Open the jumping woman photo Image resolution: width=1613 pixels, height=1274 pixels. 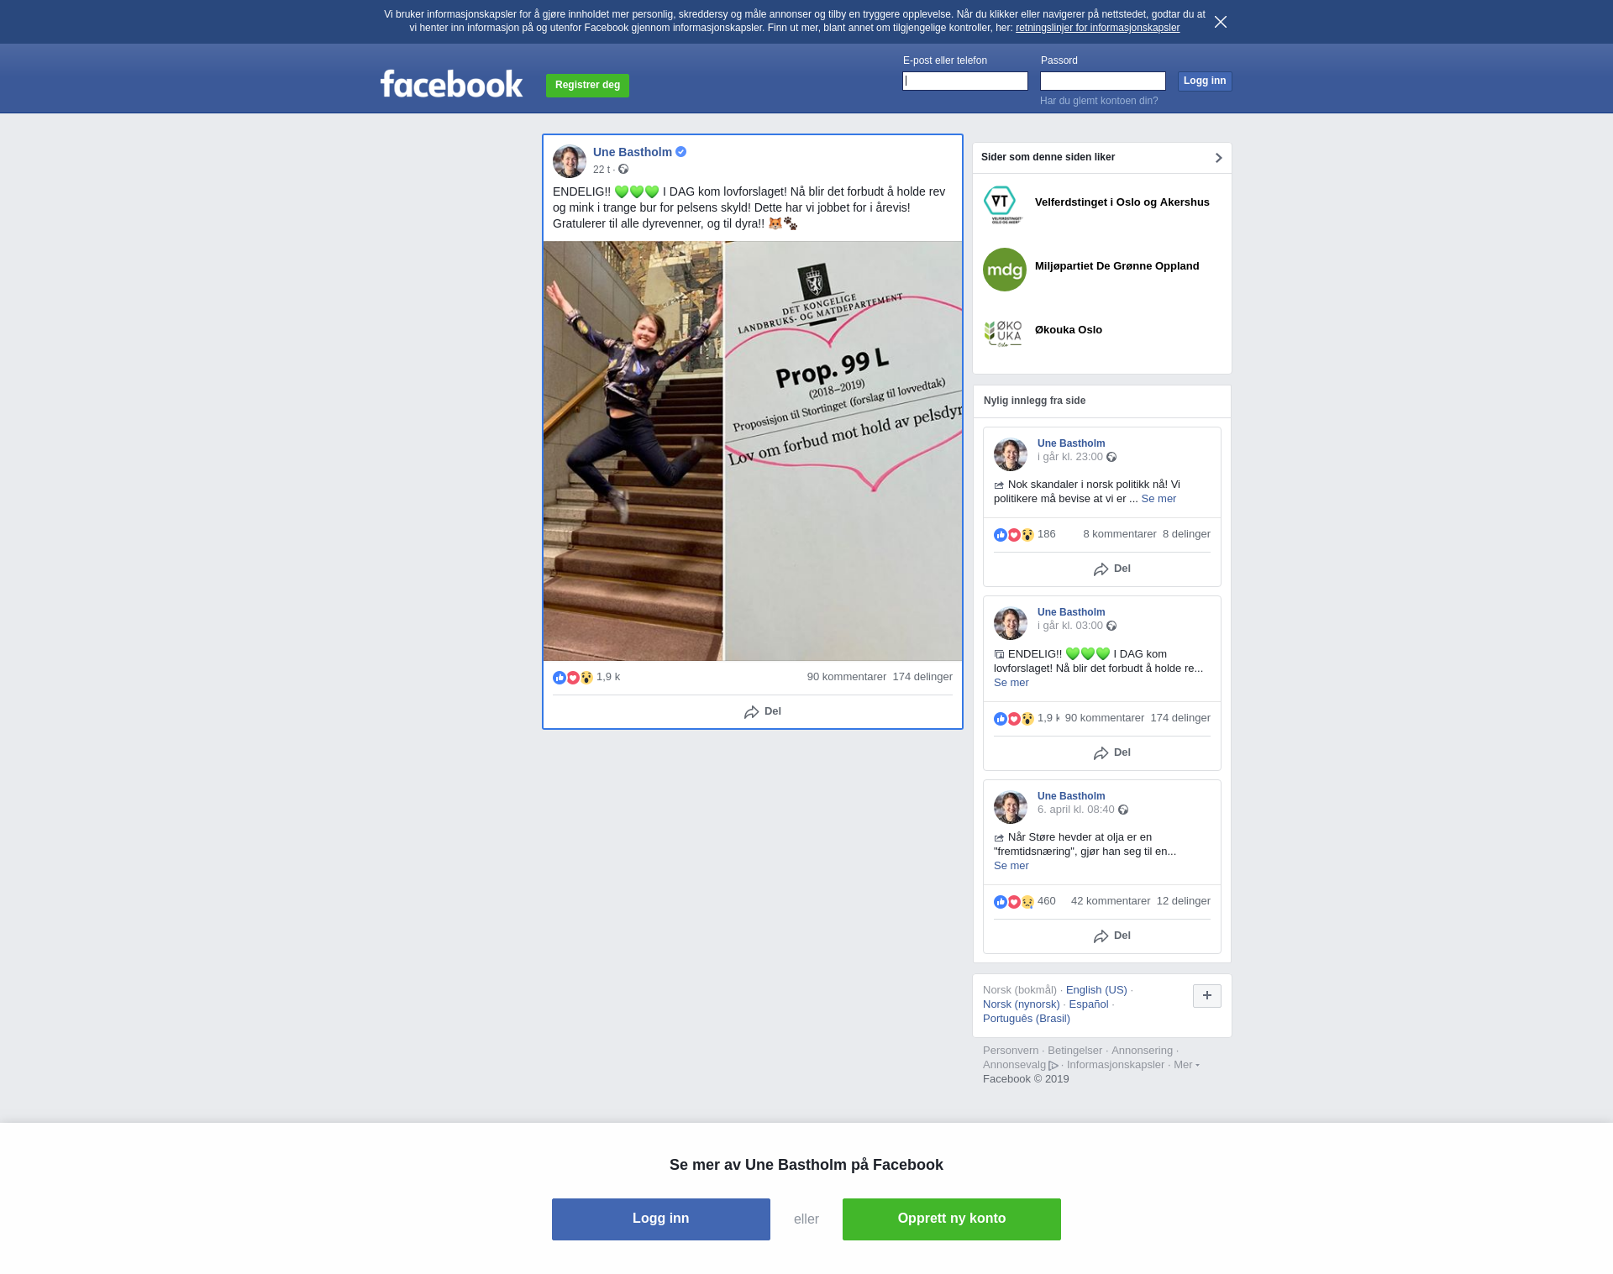click(x=633, y=451)
